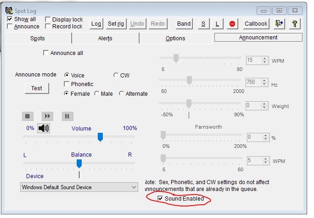This screenshot has height=218, width=314.
Task: Click the Weight slider thumb
Action: coord(189,104)
